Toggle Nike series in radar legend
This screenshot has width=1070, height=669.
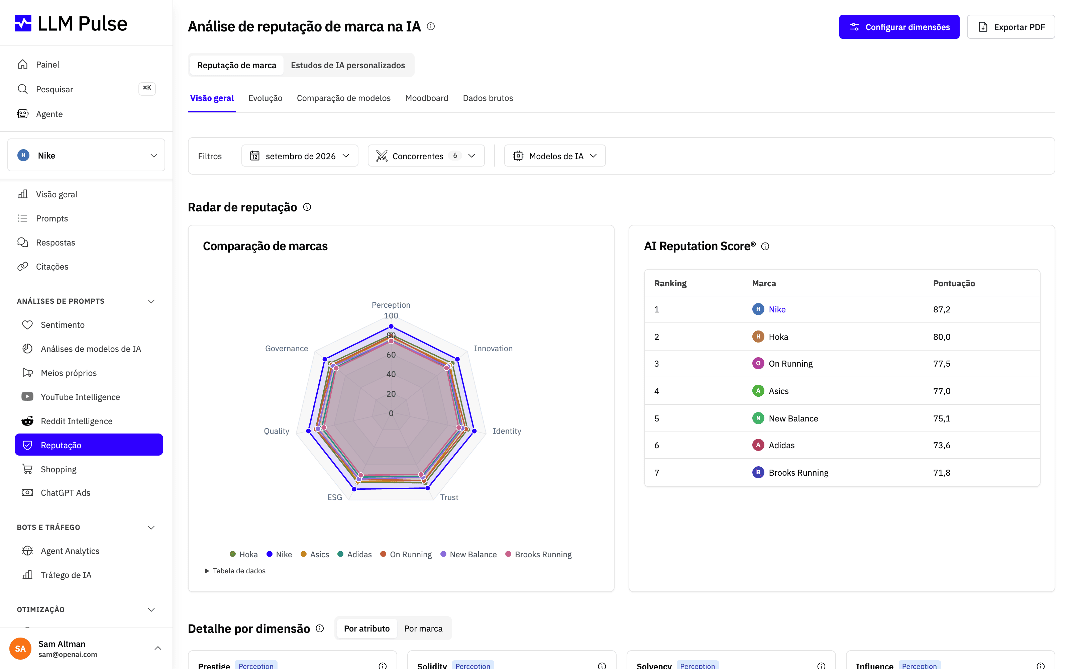tap(279, 554)
